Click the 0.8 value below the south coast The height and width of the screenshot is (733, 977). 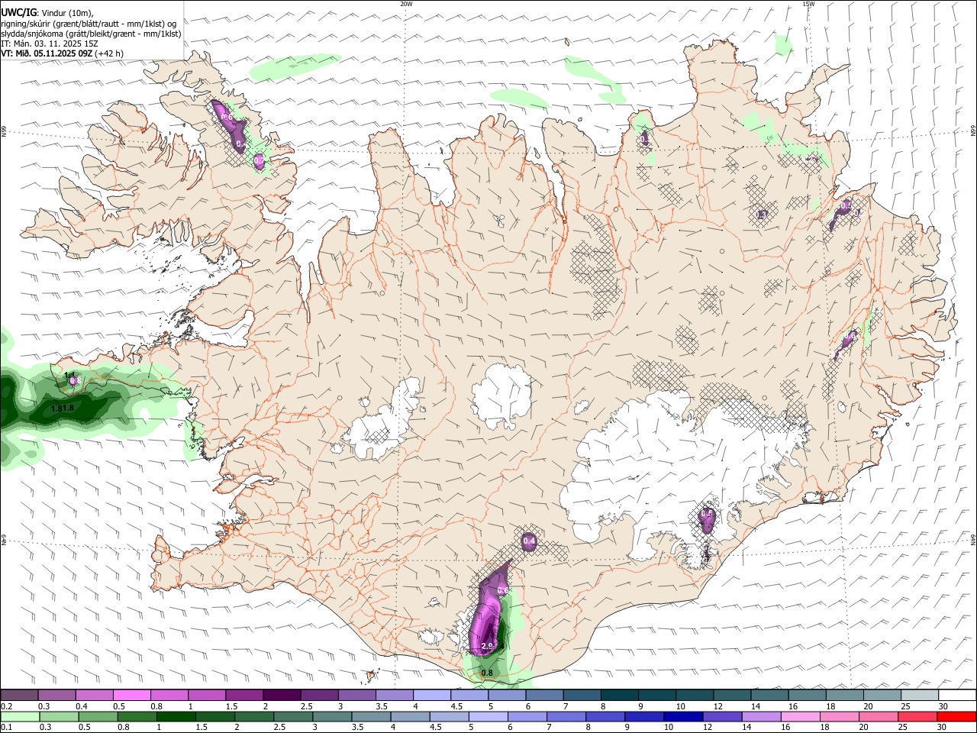486,673
